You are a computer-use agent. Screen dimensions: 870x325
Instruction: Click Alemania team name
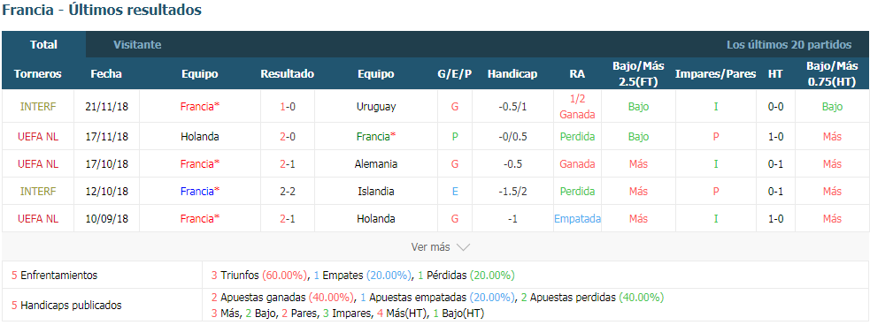pyautogui.click(x=376, y=164)
